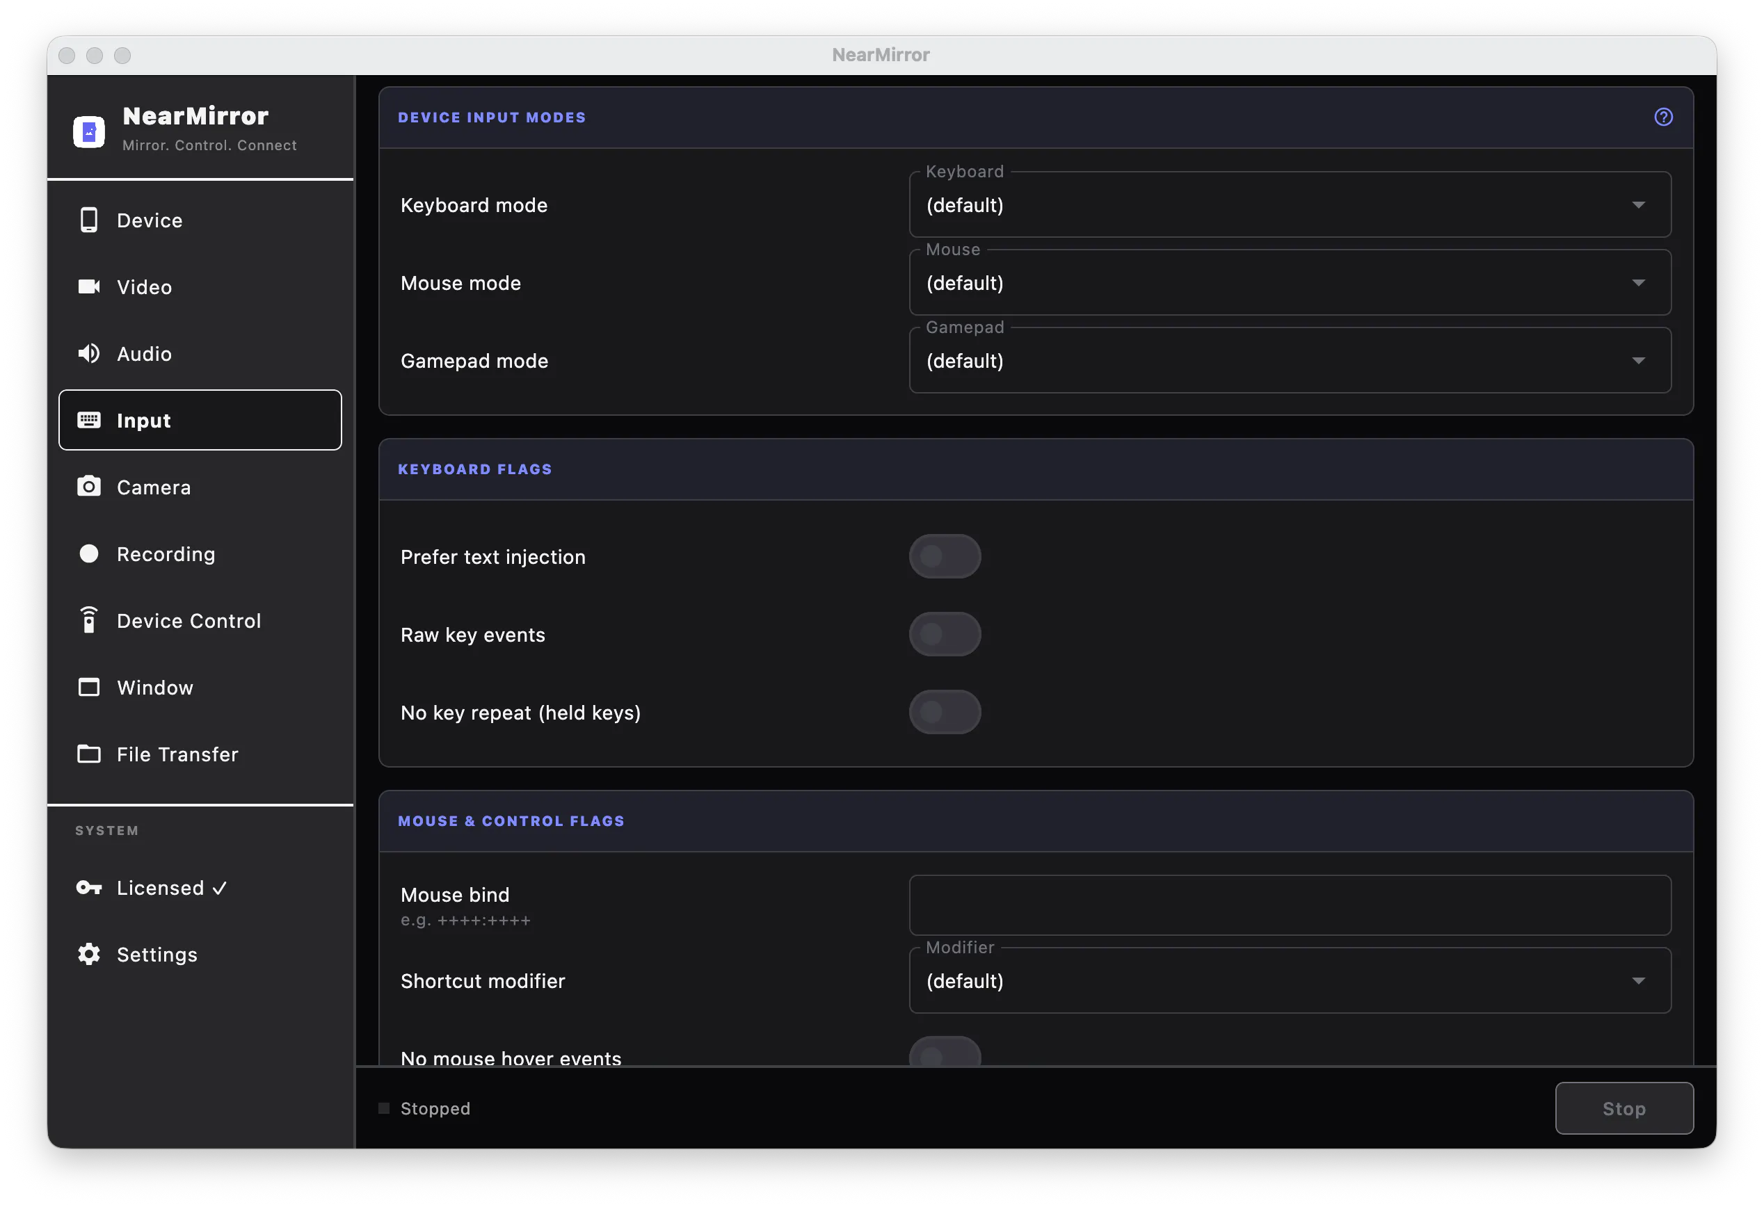Turn on Raw key events
This screenshot has height=1207, width=1764.
pos(945,634)
